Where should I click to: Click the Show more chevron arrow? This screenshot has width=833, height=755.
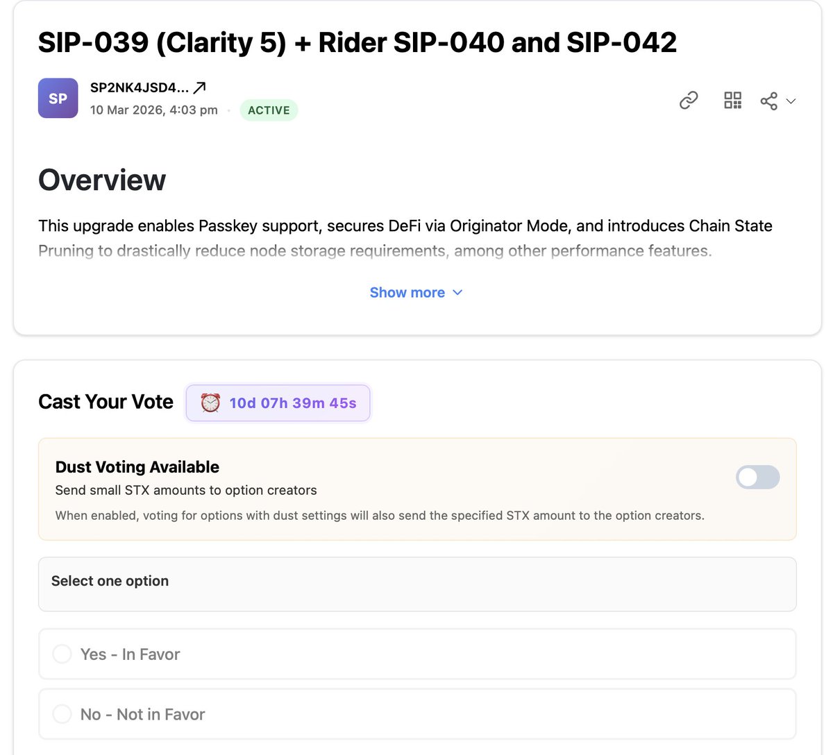click(457, 293)
